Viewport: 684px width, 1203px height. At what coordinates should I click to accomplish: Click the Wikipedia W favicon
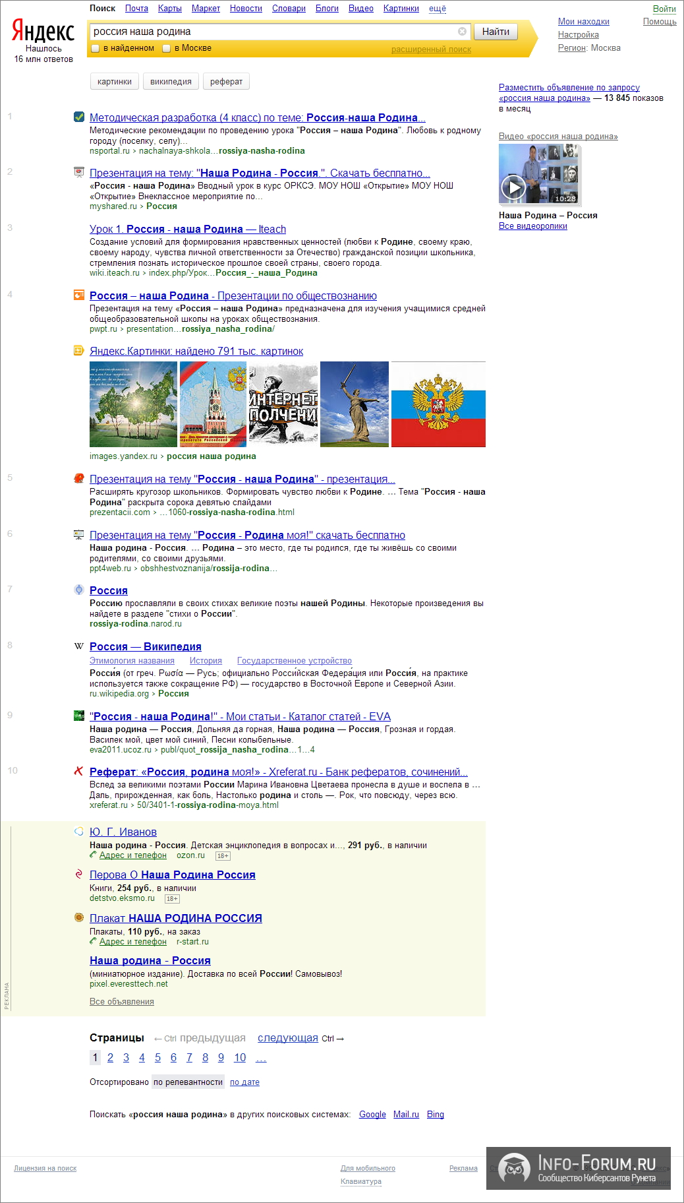pos(79,646)
